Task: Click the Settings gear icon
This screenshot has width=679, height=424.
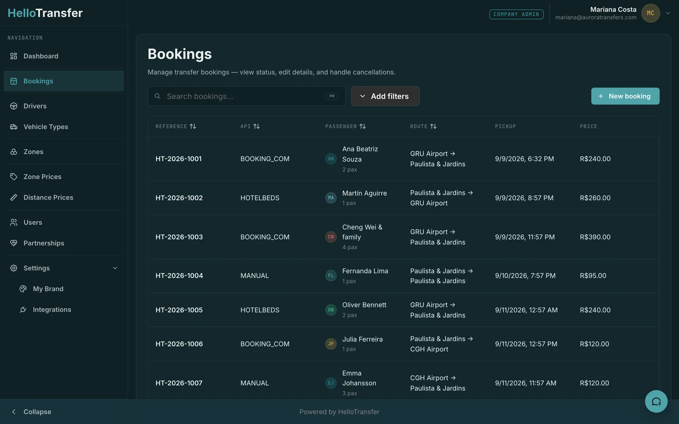Action: coord(14,268)
